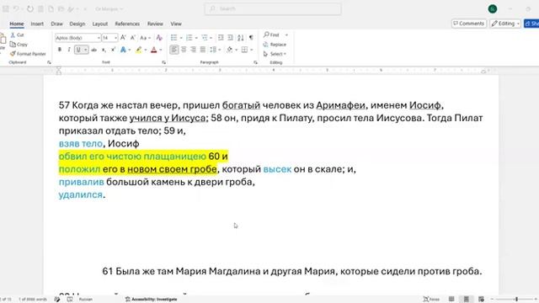539x303 pixels.
Task: Expand the borders options arrow
Action: 252,50
